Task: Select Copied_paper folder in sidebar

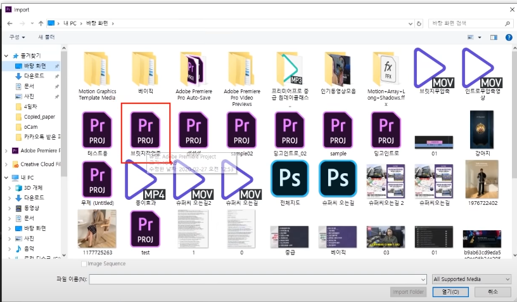Action: coord(39,117)
